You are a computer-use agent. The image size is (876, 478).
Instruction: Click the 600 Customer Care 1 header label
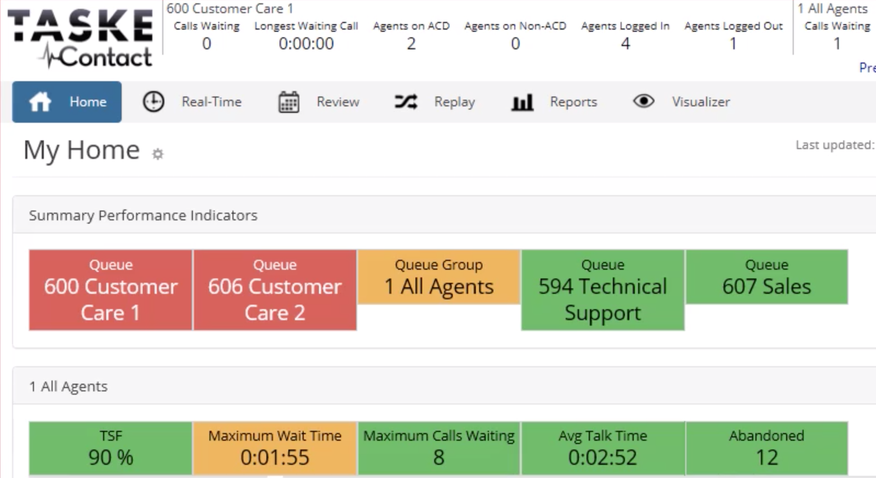(x=230, y=8)
